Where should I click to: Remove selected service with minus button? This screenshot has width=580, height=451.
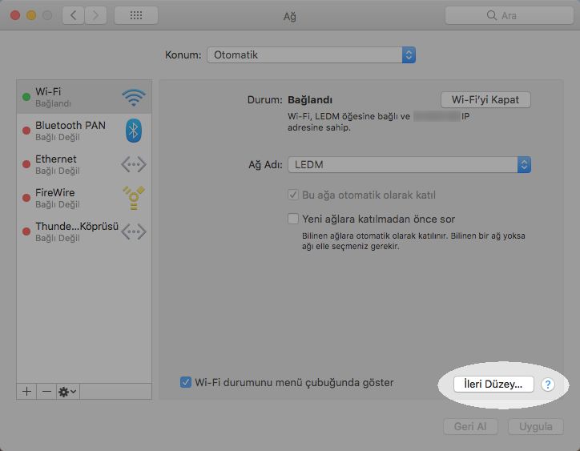click(46, 392)
